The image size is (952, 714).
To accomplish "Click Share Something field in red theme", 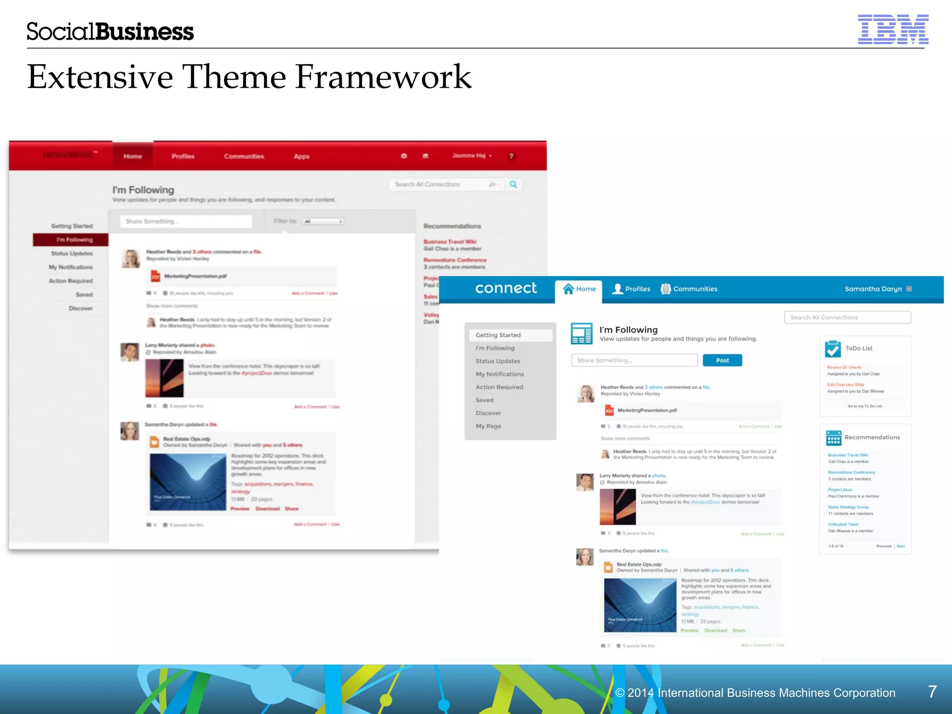I will (186, 221).
